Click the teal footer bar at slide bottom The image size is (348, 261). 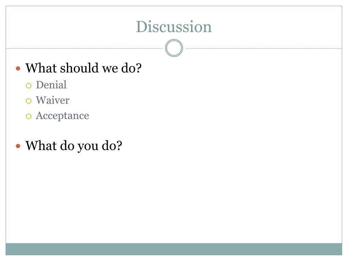pos(174,249)
